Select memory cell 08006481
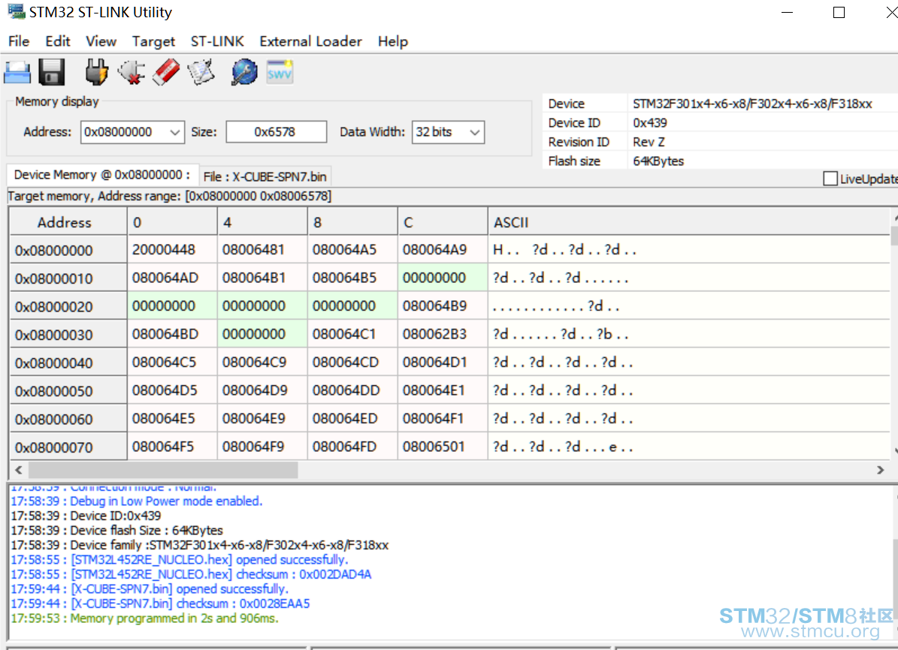The width and height of the screenshot is (898, 650). 262,249
